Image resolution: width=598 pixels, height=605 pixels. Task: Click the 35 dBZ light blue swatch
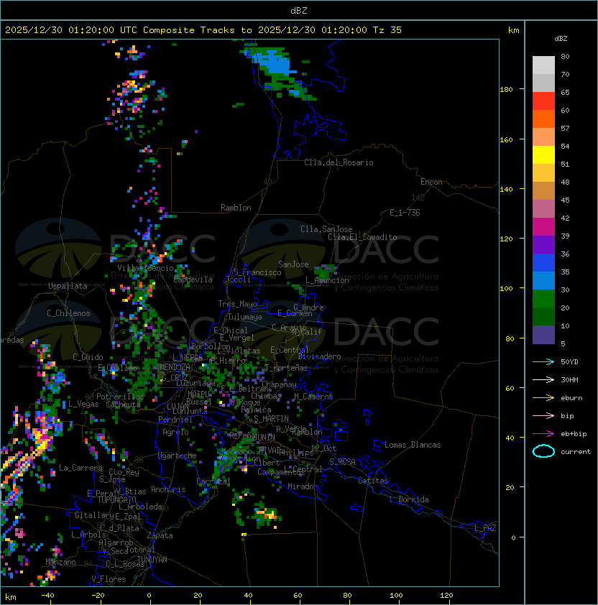[x=543, y=281]
